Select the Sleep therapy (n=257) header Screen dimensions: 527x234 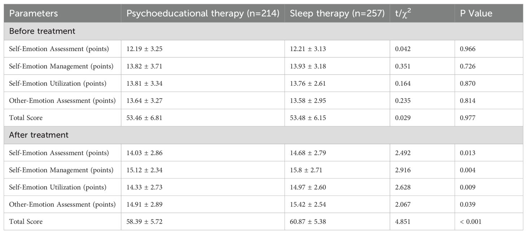point(337,13)
